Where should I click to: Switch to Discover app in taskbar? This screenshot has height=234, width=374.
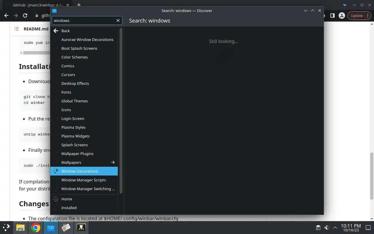click(x=51, y=227)
